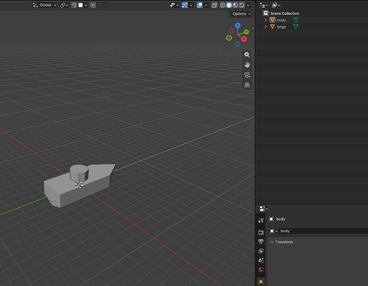Click the proportional falloff curve icon

(x=101, y=5)
